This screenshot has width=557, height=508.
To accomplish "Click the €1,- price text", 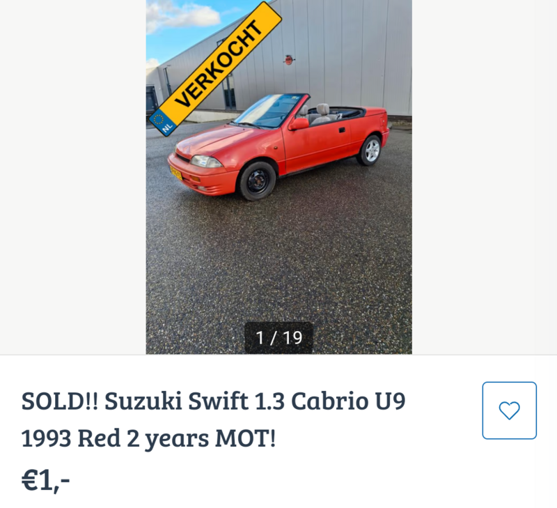I will point(45,480).
